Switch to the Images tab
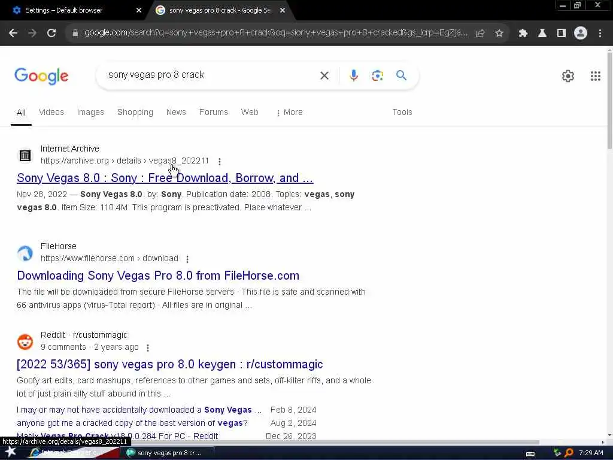 [90, 112]
